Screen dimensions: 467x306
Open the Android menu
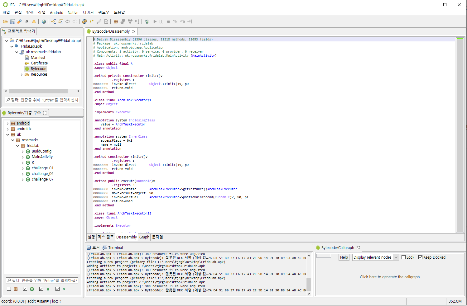56,12
